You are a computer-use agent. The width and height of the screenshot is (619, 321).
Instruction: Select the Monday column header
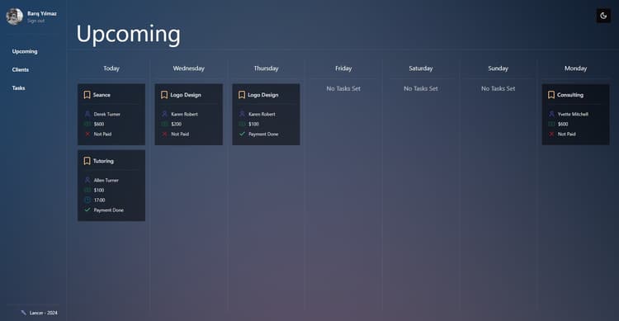click(575, 68)
